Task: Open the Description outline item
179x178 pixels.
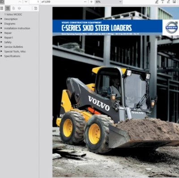Action: (11, 19)
